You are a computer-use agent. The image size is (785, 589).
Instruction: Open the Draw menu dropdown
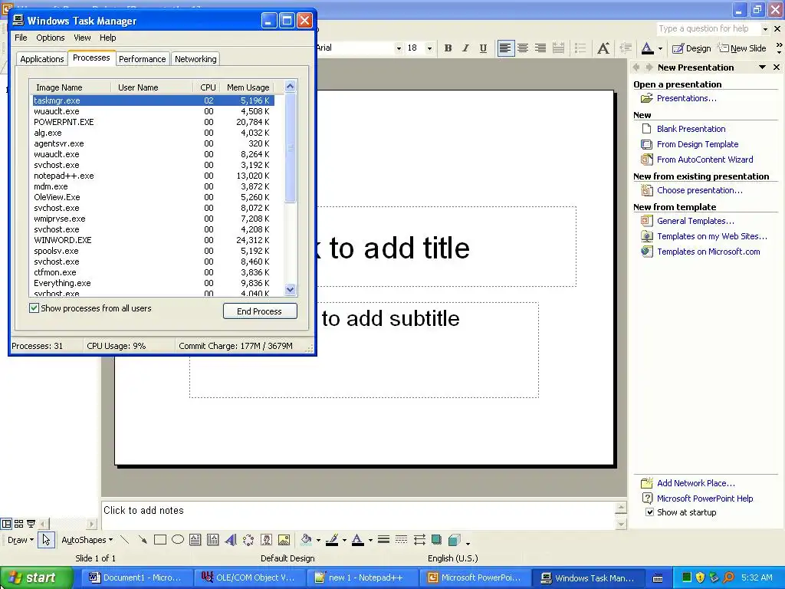(21, 540)
